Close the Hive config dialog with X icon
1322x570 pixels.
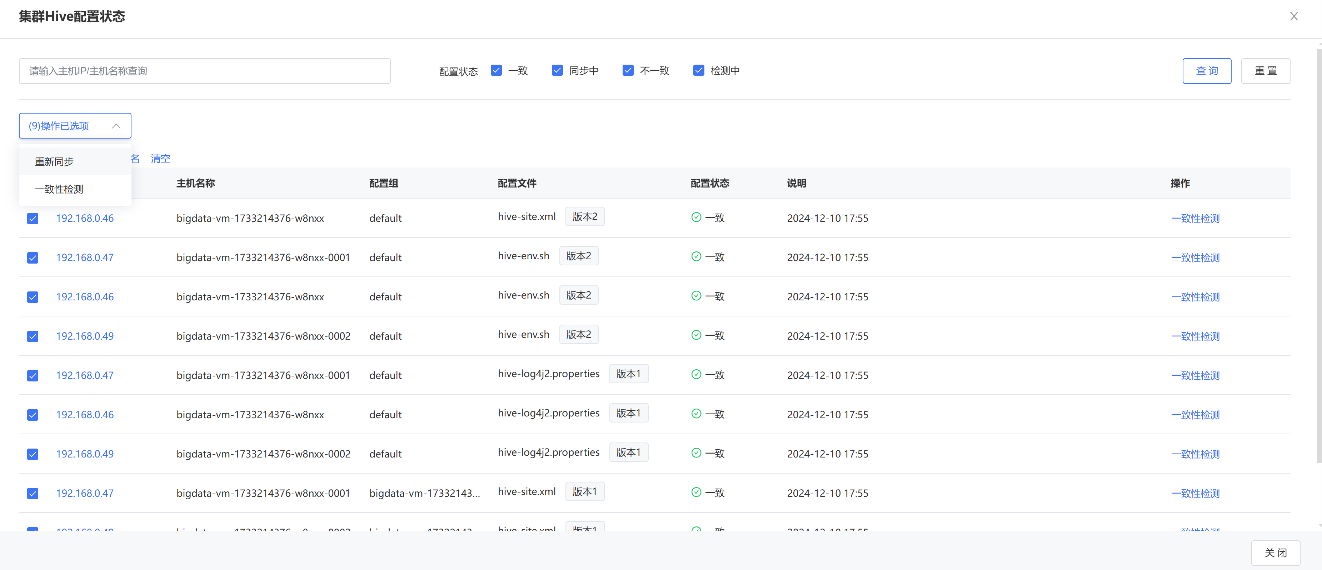pos(1294,16)
